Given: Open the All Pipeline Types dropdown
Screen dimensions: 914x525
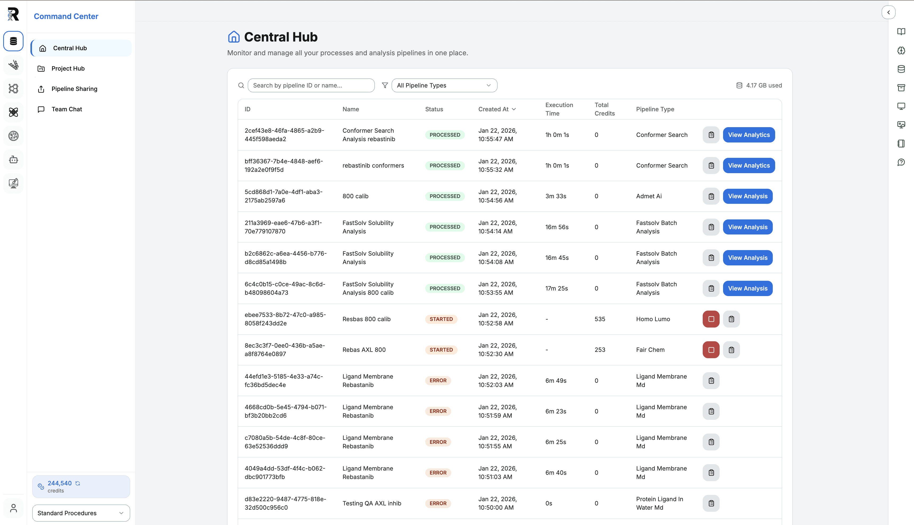Looking at the screenshot, I should click(444, 85).
